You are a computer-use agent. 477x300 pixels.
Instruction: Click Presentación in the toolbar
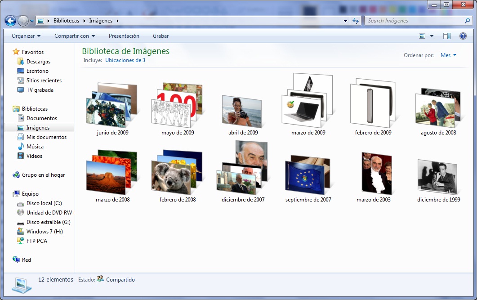[124, 36]
